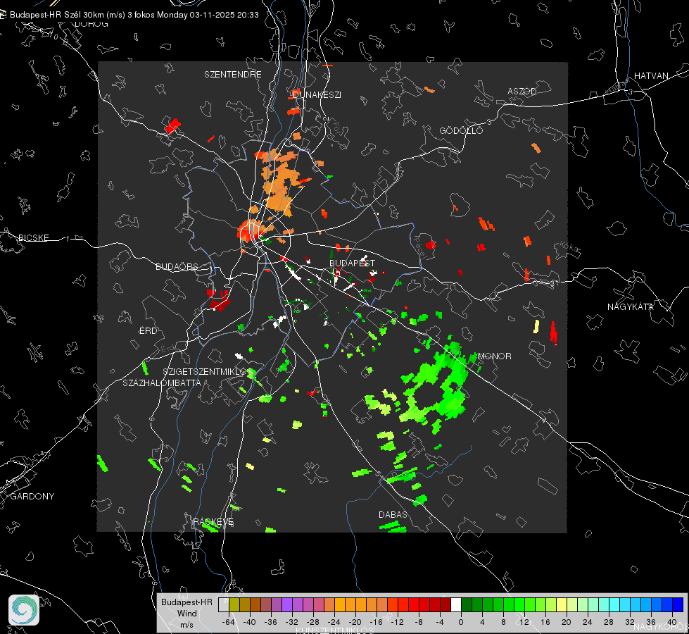Click the BUDAPEST city label

pos(353,263)
